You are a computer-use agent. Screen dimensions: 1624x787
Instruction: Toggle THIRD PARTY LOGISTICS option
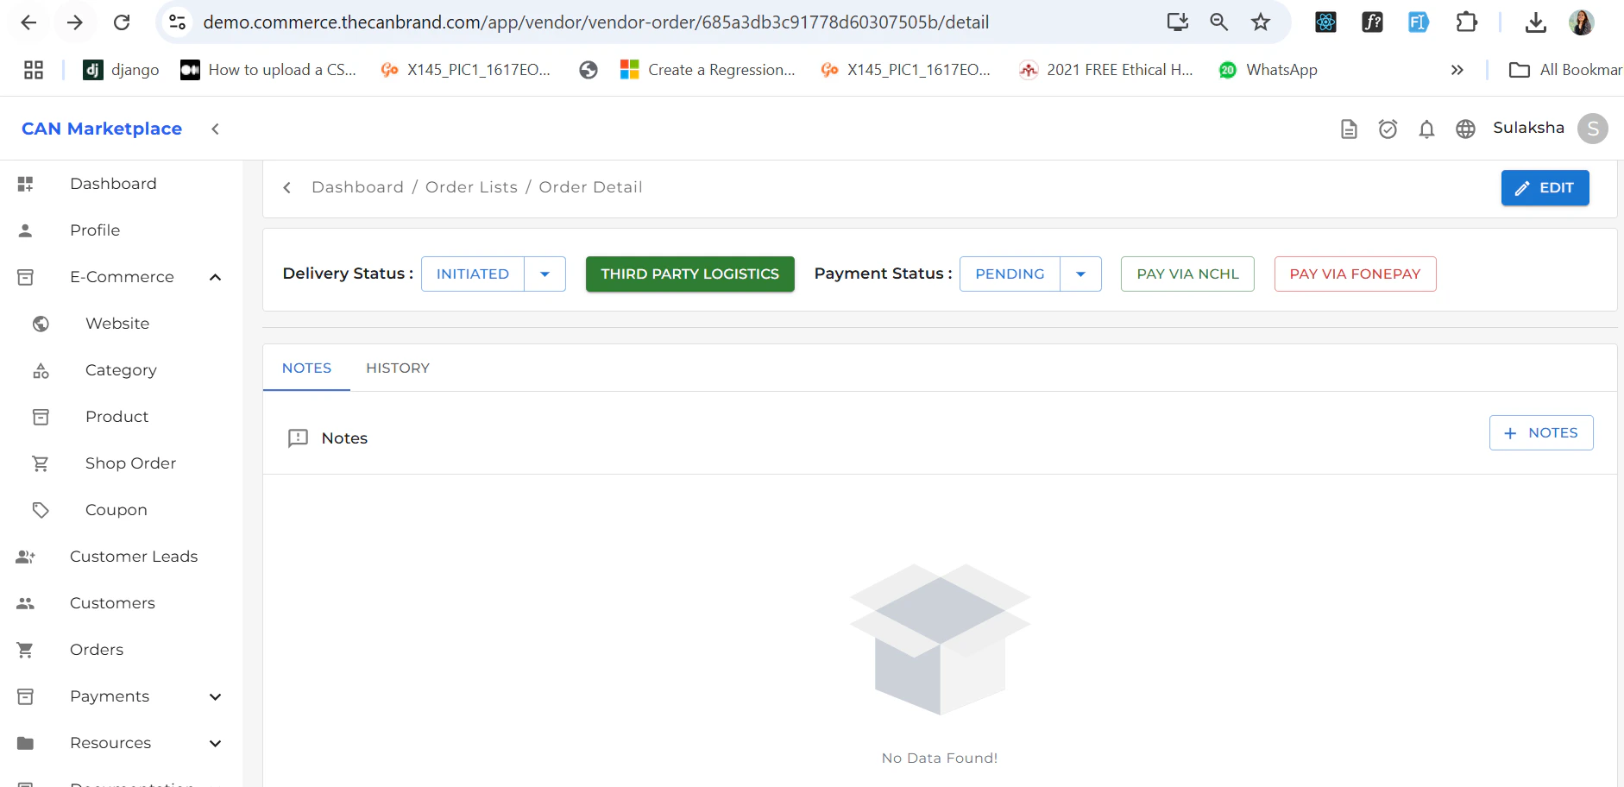coord(689,274)
